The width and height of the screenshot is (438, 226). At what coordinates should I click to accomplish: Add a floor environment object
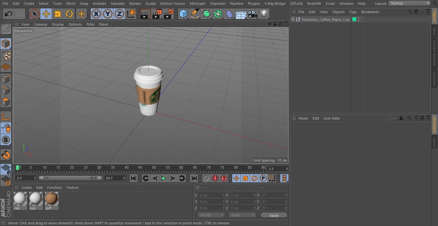click(241, 14)
